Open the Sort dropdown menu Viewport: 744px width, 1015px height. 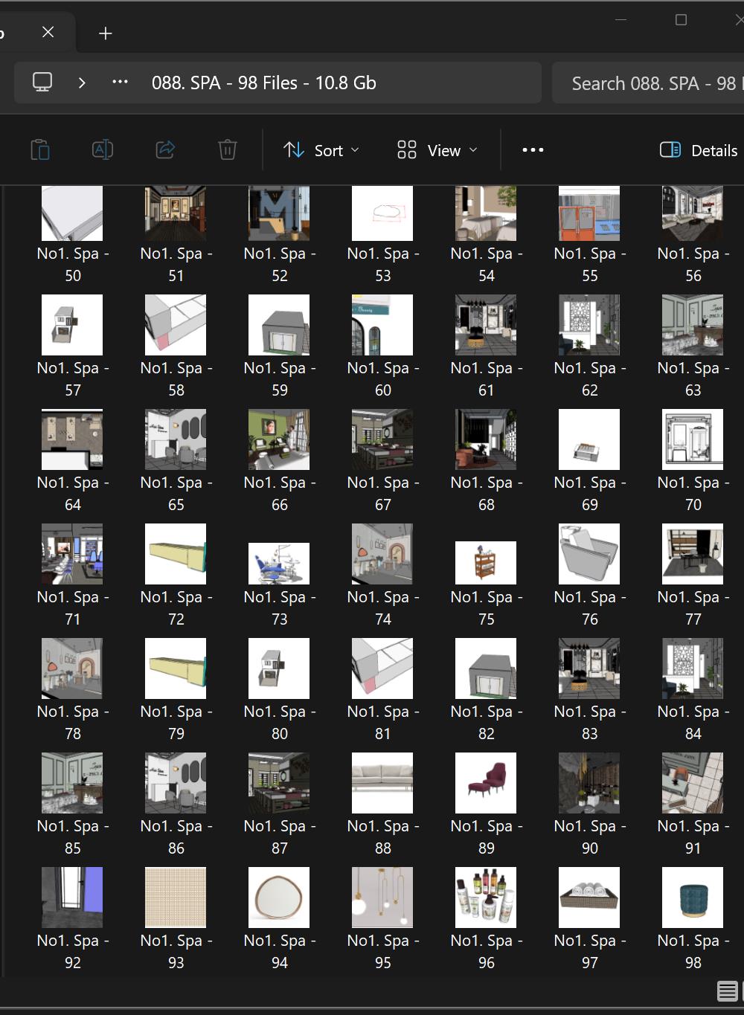click(x=321, y=150)
